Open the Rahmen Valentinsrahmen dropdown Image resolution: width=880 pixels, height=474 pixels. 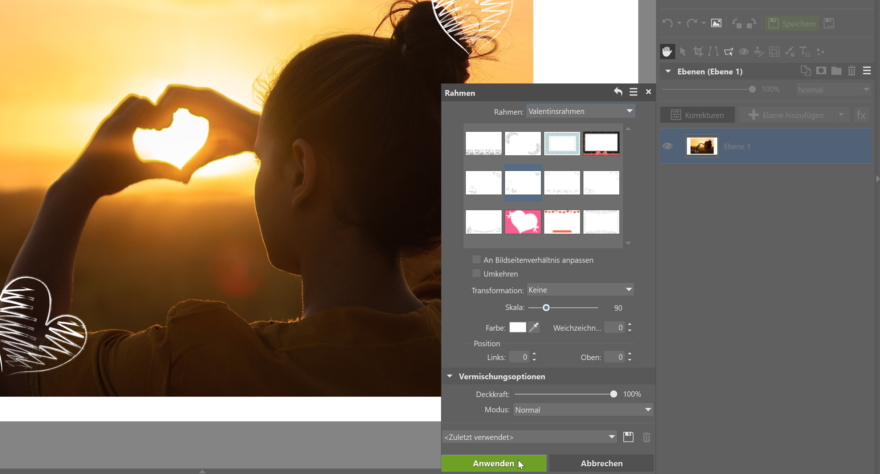pyautogui.click(x=580, y=111)
